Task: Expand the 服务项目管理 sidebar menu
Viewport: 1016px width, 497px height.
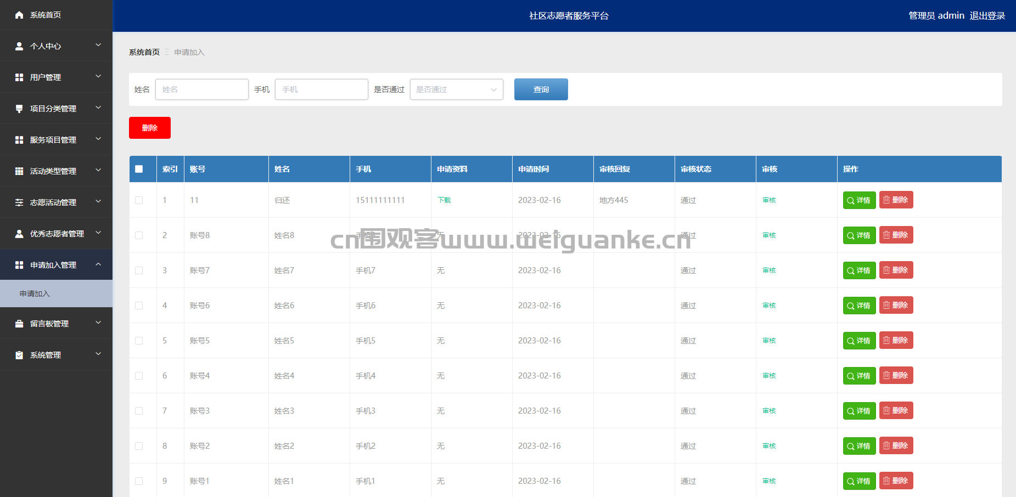Action: point(56,140)
